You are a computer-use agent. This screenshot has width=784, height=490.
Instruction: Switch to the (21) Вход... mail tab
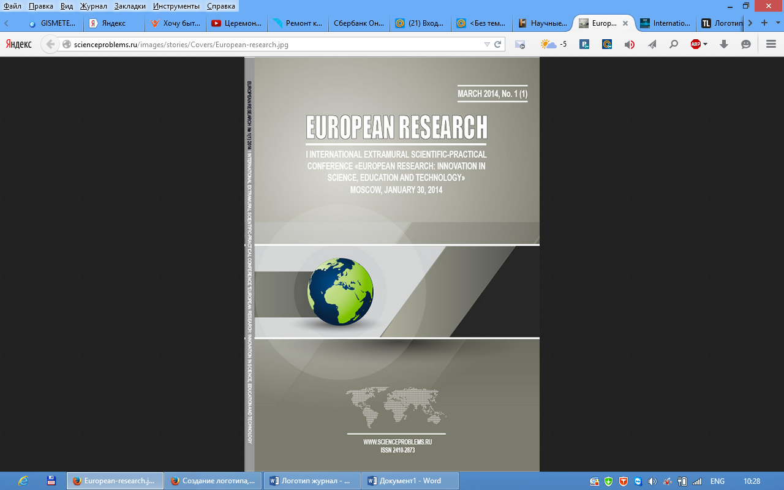(420, 23)
